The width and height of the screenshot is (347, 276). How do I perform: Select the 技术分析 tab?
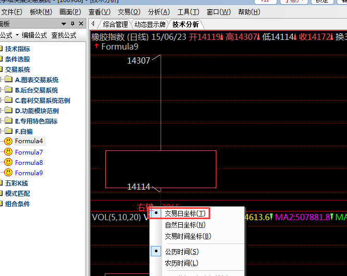[x=185, y=24]
